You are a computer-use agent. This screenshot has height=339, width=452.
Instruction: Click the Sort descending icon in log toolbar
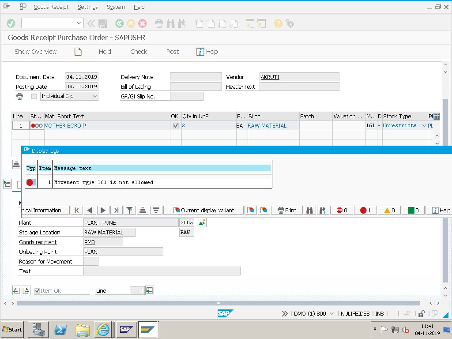[156, 210]
